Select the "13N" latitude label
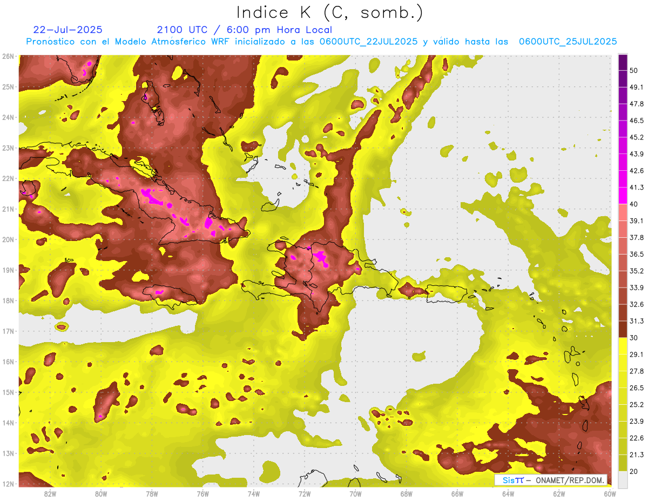This screenshot has width=648, height=501. click(x=9, y=453)
